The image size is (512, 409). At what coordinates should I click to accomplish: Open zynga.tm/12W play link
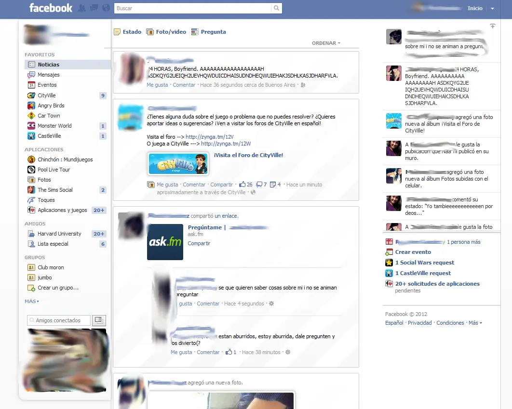[226, 144]
